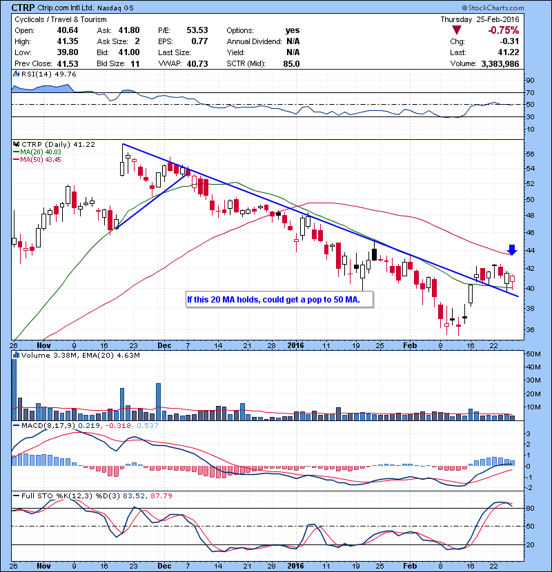Select the Prev Close value 41.53
This screenshot has width=552, height=572.
pyautogui.click(x=68, y=63)
